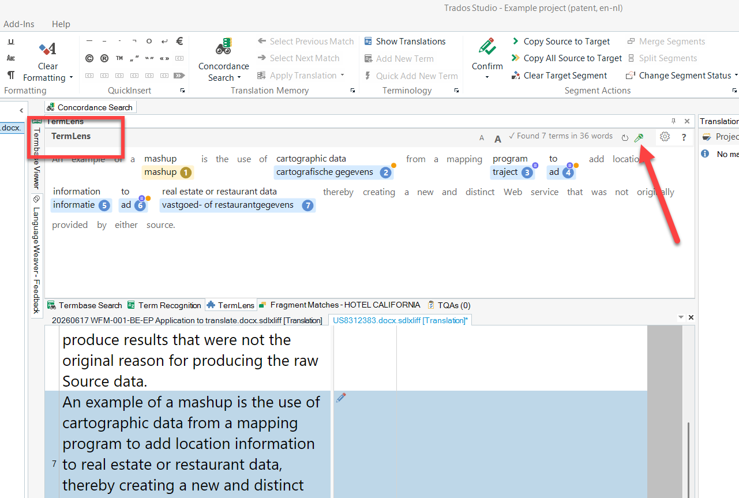This screenshot has height=498, width=739.
Task: Close the TermLens panel
Action: point(687,121)
